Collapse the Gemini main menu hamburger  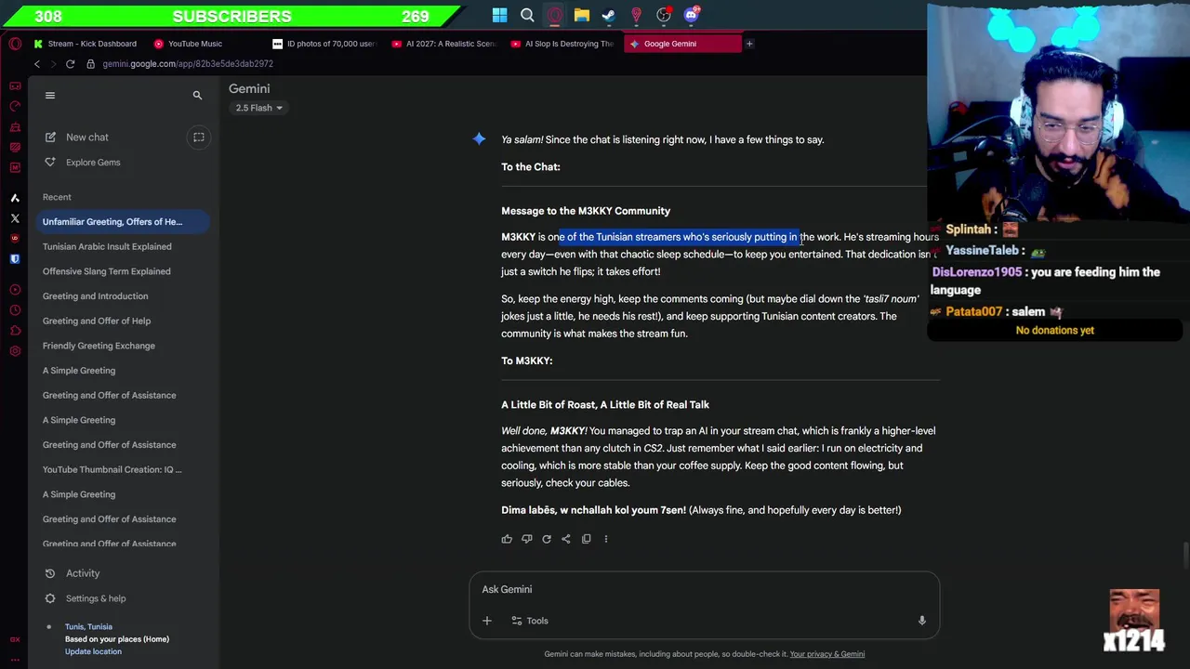pos(50,96)
